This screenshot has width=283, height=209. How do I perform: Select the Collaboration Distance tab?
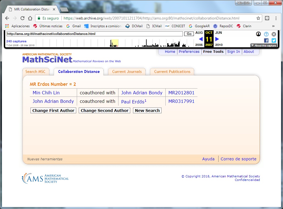79,71
